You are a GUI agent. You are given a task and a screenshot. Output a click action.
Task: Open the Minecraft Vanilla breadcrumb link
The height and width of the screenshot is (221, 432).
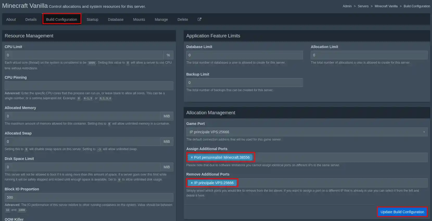pos(386,6)
